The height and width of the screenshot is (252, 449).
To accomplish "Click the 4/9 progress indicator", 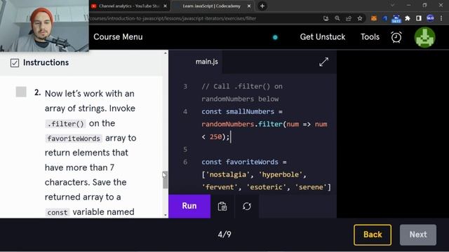I will click(x=224, y=234).
